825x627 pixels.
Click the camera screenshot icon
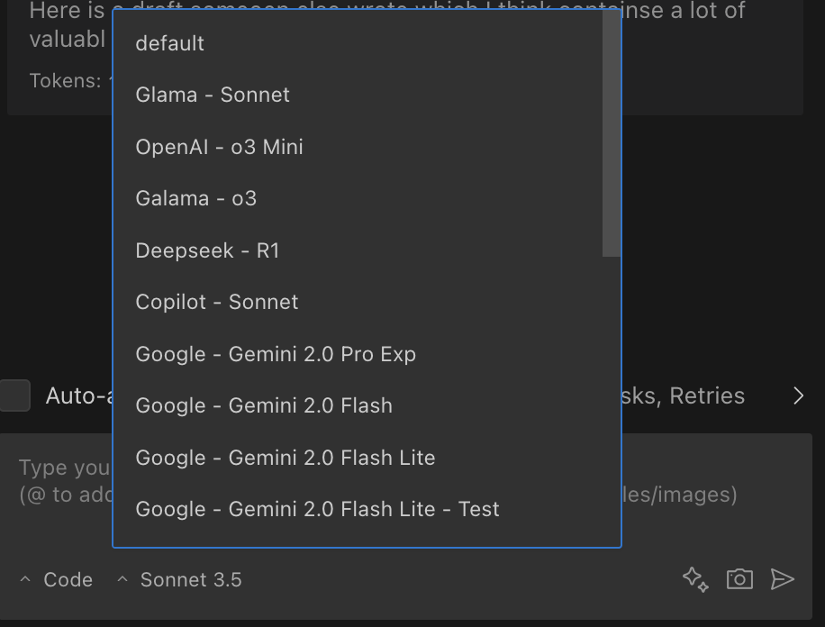click(x=739, y=579)
